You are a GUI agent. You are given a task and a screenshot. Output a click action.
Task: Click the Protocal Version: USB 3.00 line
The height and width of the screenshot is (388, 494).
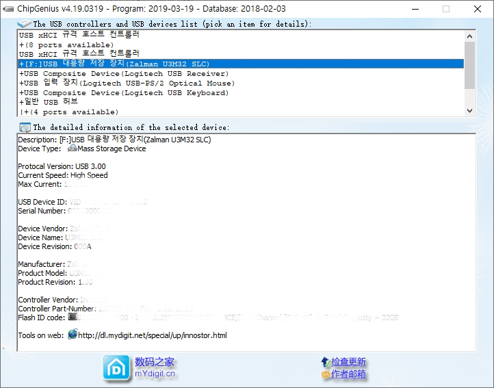point(62,166)
